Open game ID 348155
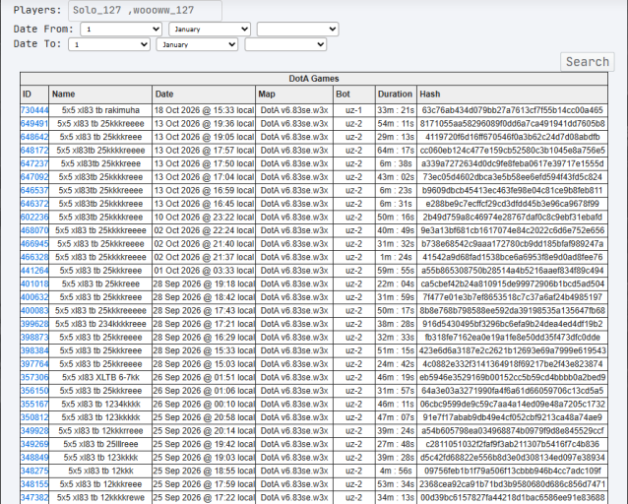Image resolution: width=628 pixels, height=504 pixels. tap(34, 484)
